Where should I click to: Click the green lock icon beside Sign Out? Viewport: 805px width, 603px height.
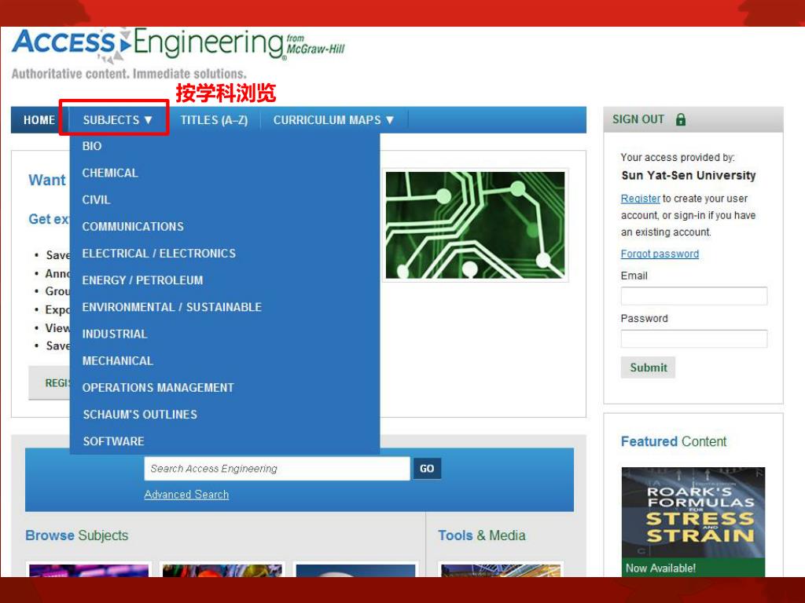coord(681,119)
